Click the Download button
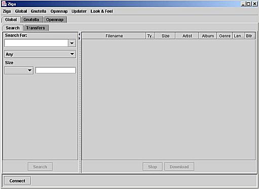The height and width of the screenshot is (189, 259). click(179, 167)
